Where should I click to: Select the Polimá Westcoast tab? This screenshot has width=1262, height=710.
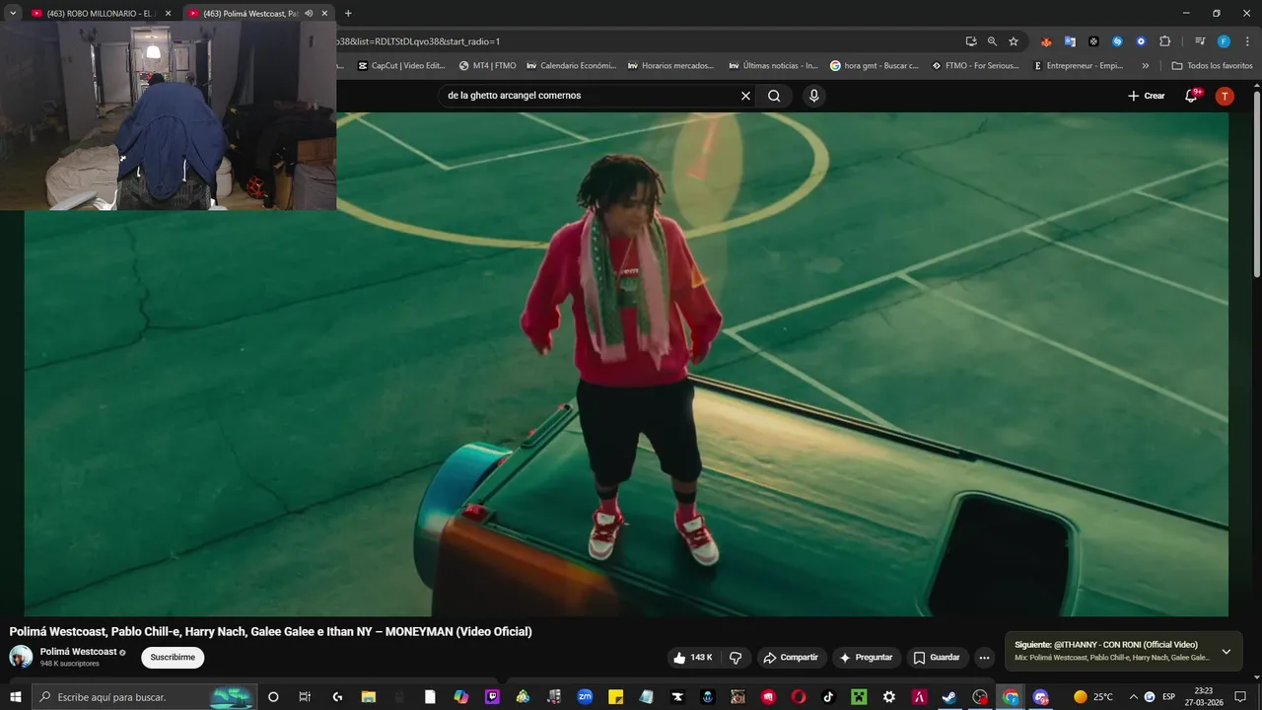point(258,14)
